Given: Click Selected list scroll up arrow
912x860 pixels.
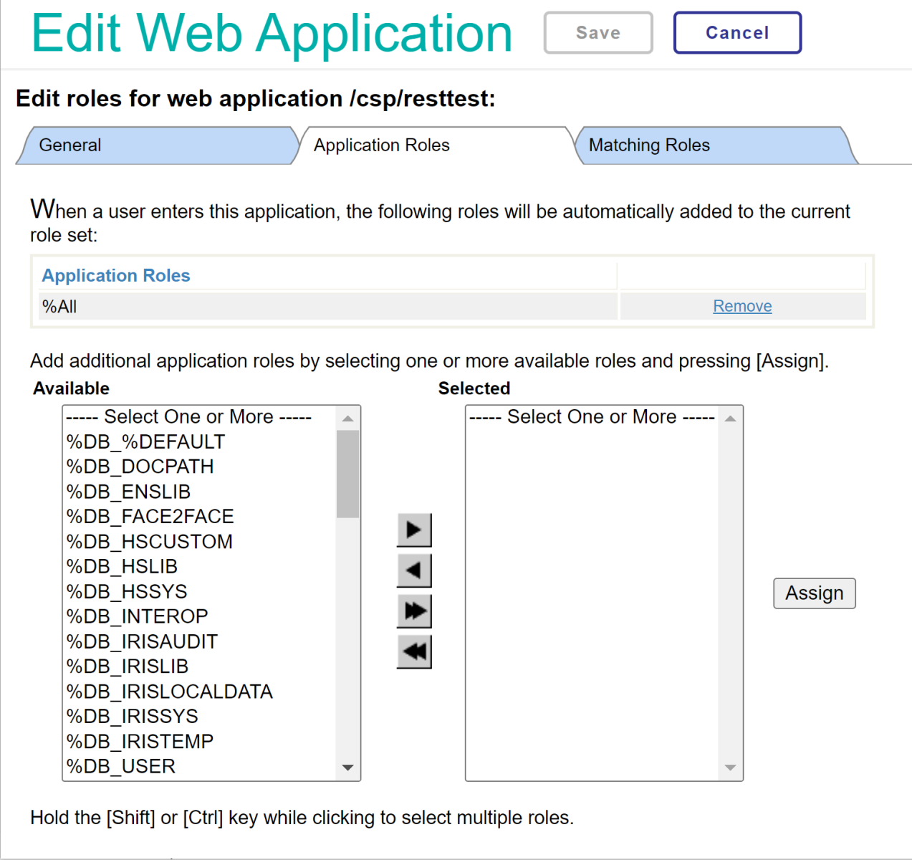Looking at the screenshot, I should click(730, 419).
